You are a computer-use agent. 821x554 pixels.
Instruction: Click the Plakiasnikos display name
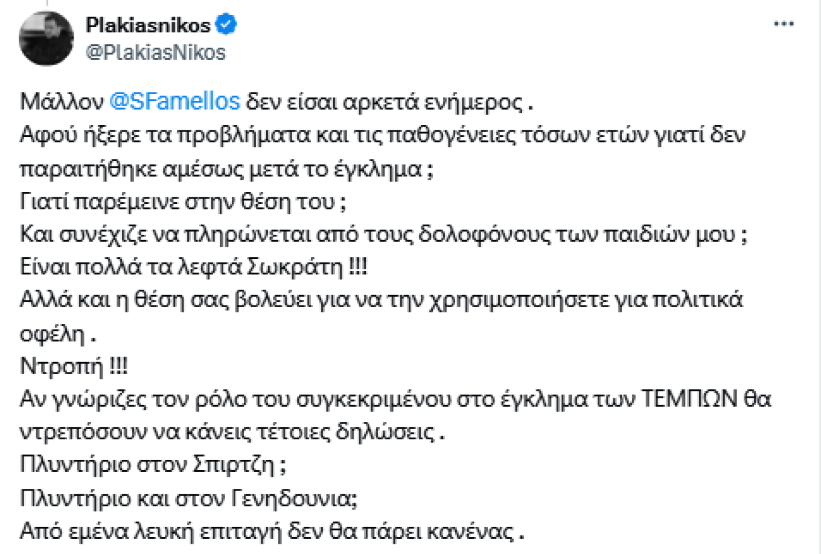click(x=148, y=25)
